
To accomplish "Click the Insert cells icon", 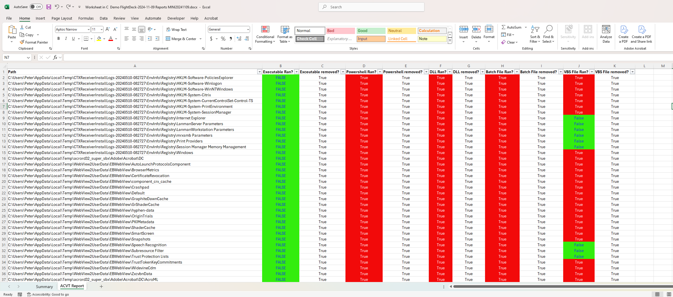I will 463,29.
